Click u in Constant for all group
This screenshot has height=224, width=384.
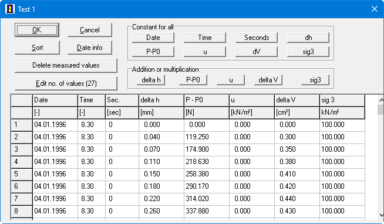pyautogui.click(x=205, y=52)
